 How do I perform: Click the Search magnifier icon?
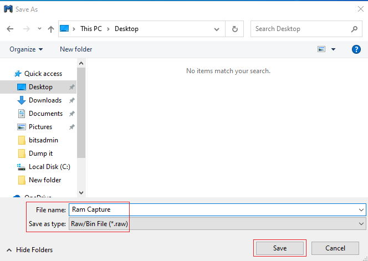pyautogui.click(x=355, y=29)
